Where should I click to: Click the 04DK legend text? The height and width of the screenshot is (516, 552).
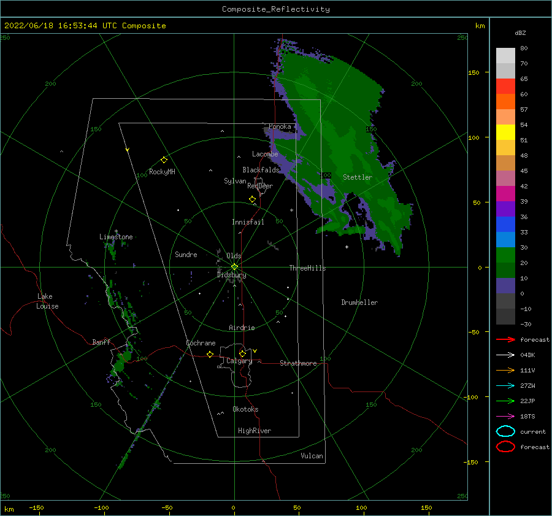coord(527,355)
